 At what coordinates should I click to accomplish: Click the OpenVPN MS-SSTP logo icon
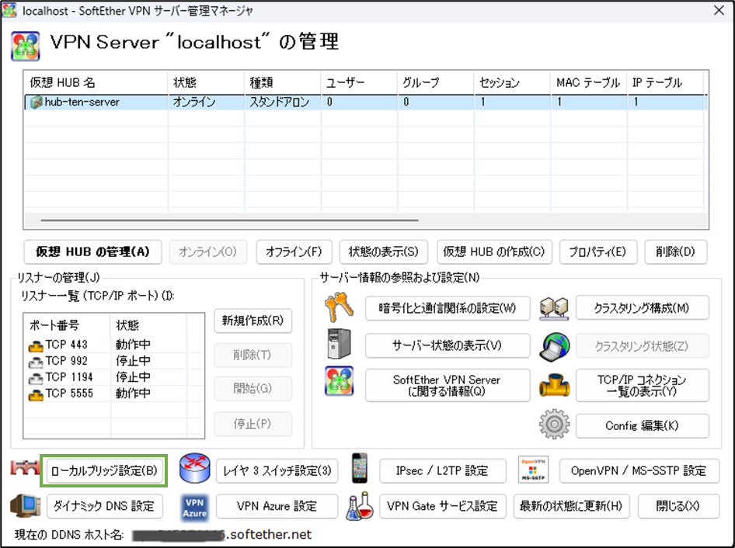click(x=533, y=470)
